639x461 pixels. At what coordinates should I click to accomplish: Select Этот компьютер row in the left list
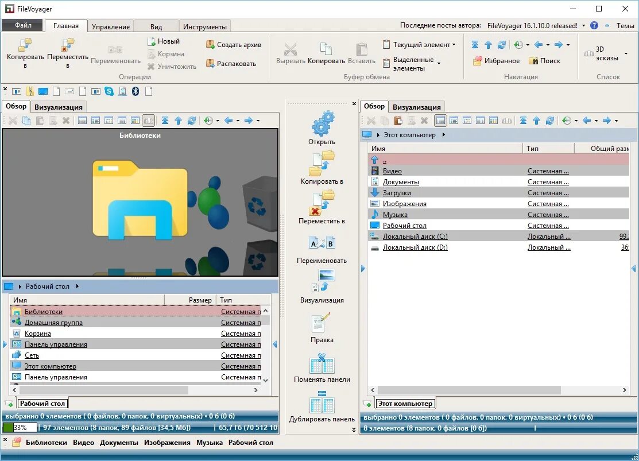click(135, 366)
